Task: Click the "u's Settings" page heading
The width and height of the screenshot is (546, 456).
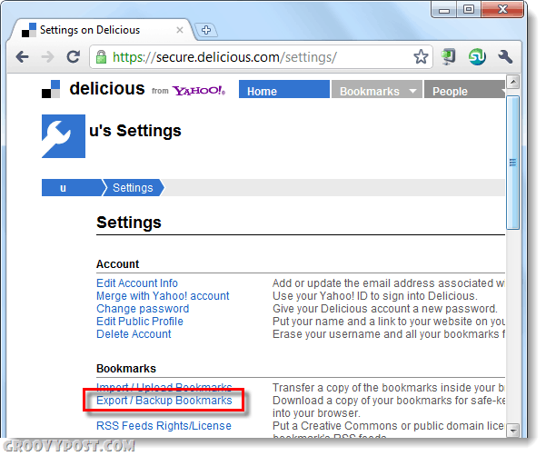Action: click(135, 131)
